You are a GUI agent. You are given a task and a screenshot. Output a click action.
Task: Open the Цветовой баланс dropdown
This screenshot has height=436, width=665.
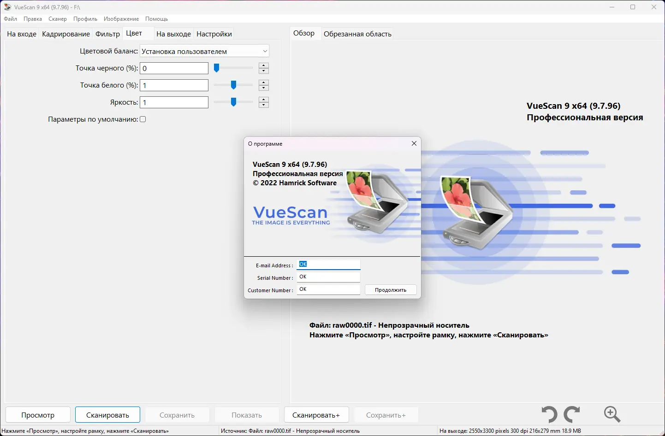pos(204,51)
